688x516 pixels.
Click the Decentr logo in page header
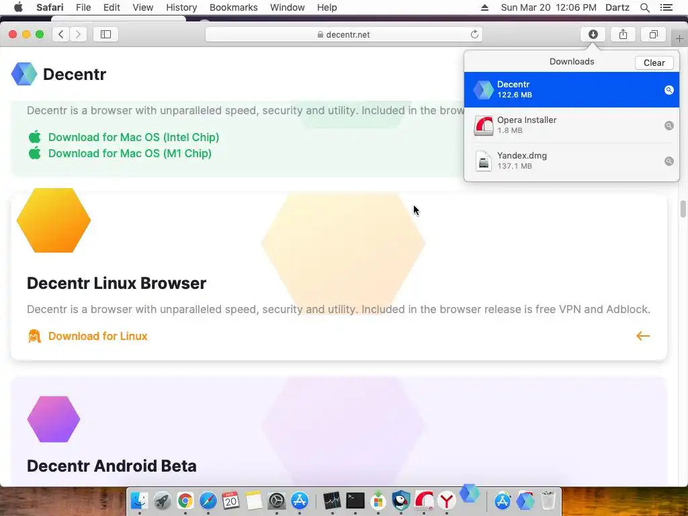59,74
